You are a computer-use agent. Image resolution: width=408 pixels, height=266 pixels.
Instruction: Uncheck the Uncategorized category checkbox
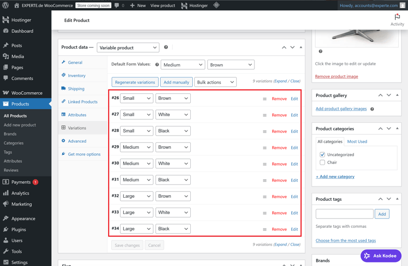coord(322,154)
